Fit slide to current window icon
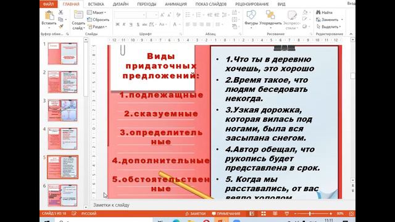Image resolution: width=395 pixels, height=222 pixels. coord(351,213)
